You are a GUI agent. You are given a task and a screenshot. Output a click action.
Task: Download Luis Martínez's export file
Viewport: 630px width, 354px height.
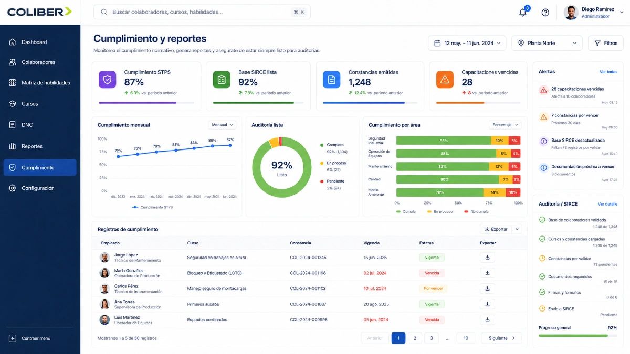coord(487,319)
